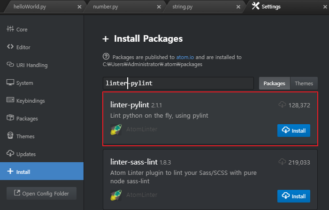Open Keybindings section
This screenshot has height=210, width=329.
(42, 101)
